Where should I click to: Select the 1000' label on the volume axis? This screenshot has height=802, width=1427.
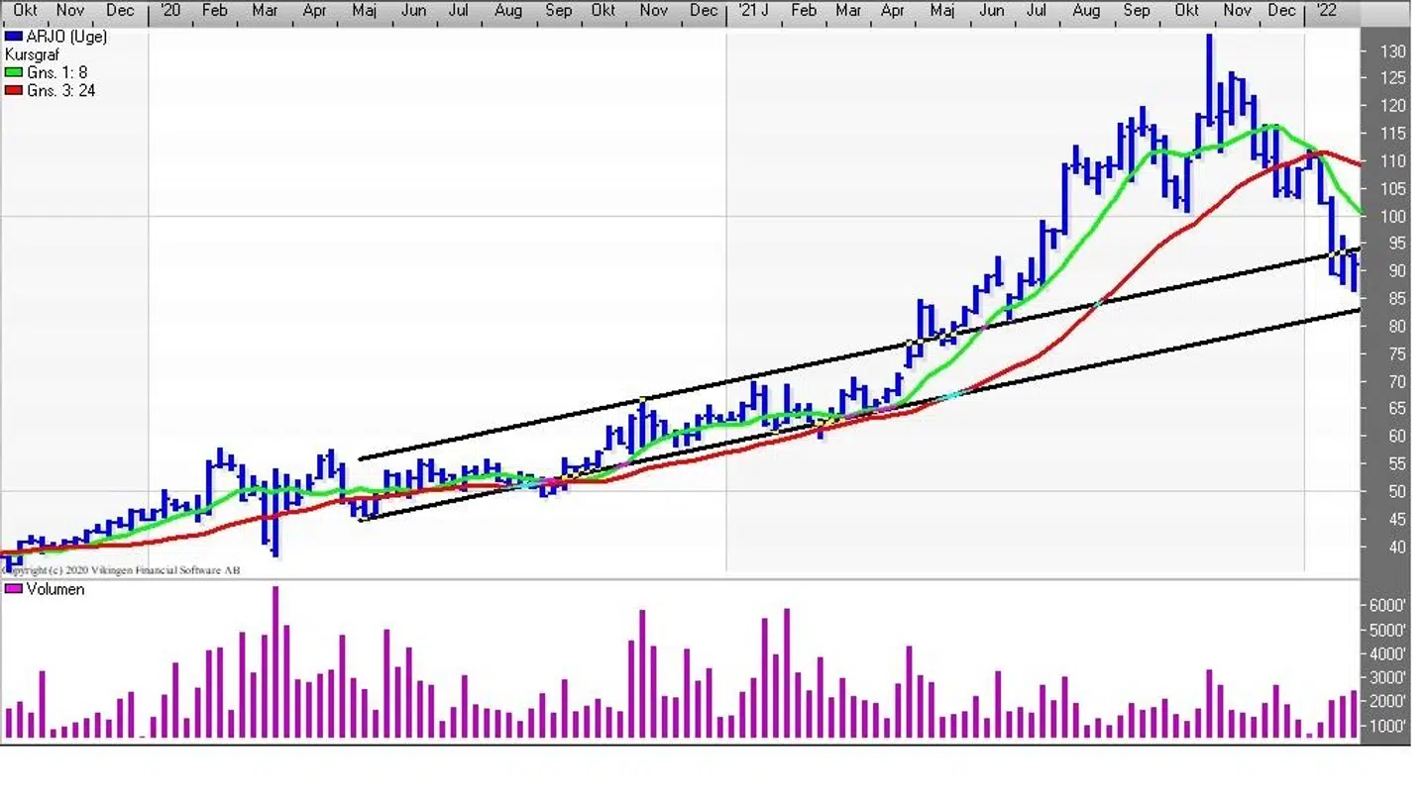coord(1387,726)
